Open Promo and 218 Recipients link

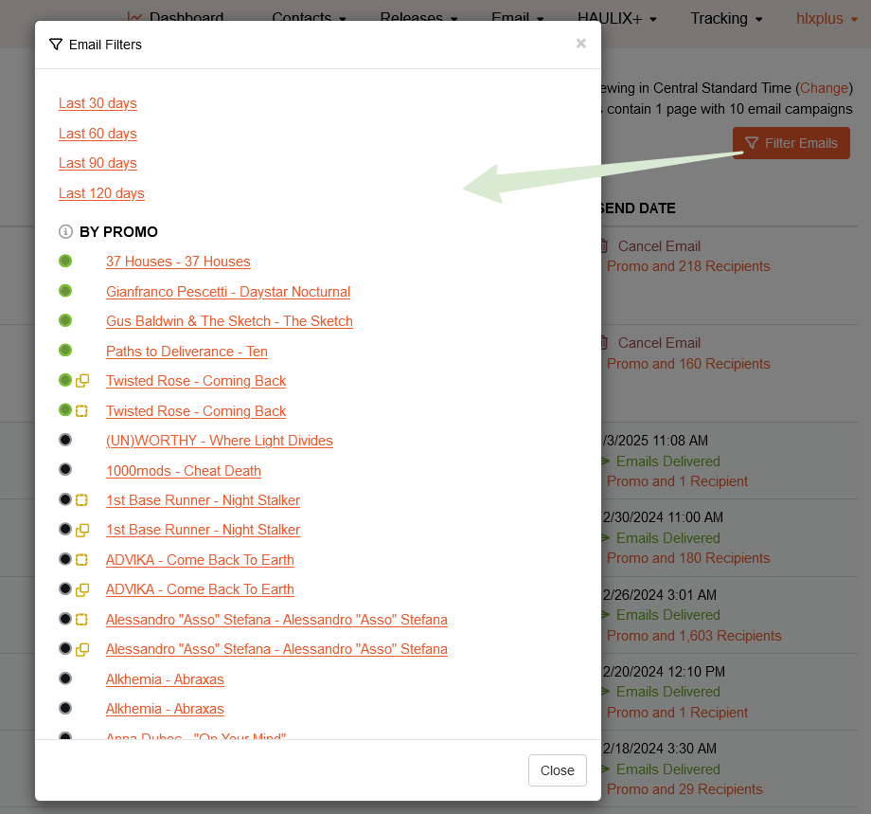pos(688,266)
